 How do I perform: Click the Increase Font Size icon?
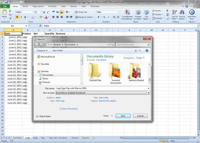click(x=44, y=12)
